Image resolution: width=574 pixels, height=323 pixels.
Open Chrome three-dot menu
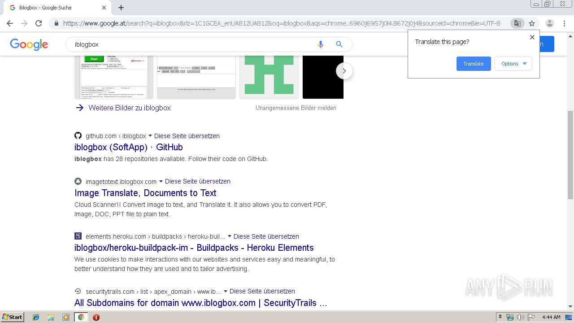(x=564, y=23)
